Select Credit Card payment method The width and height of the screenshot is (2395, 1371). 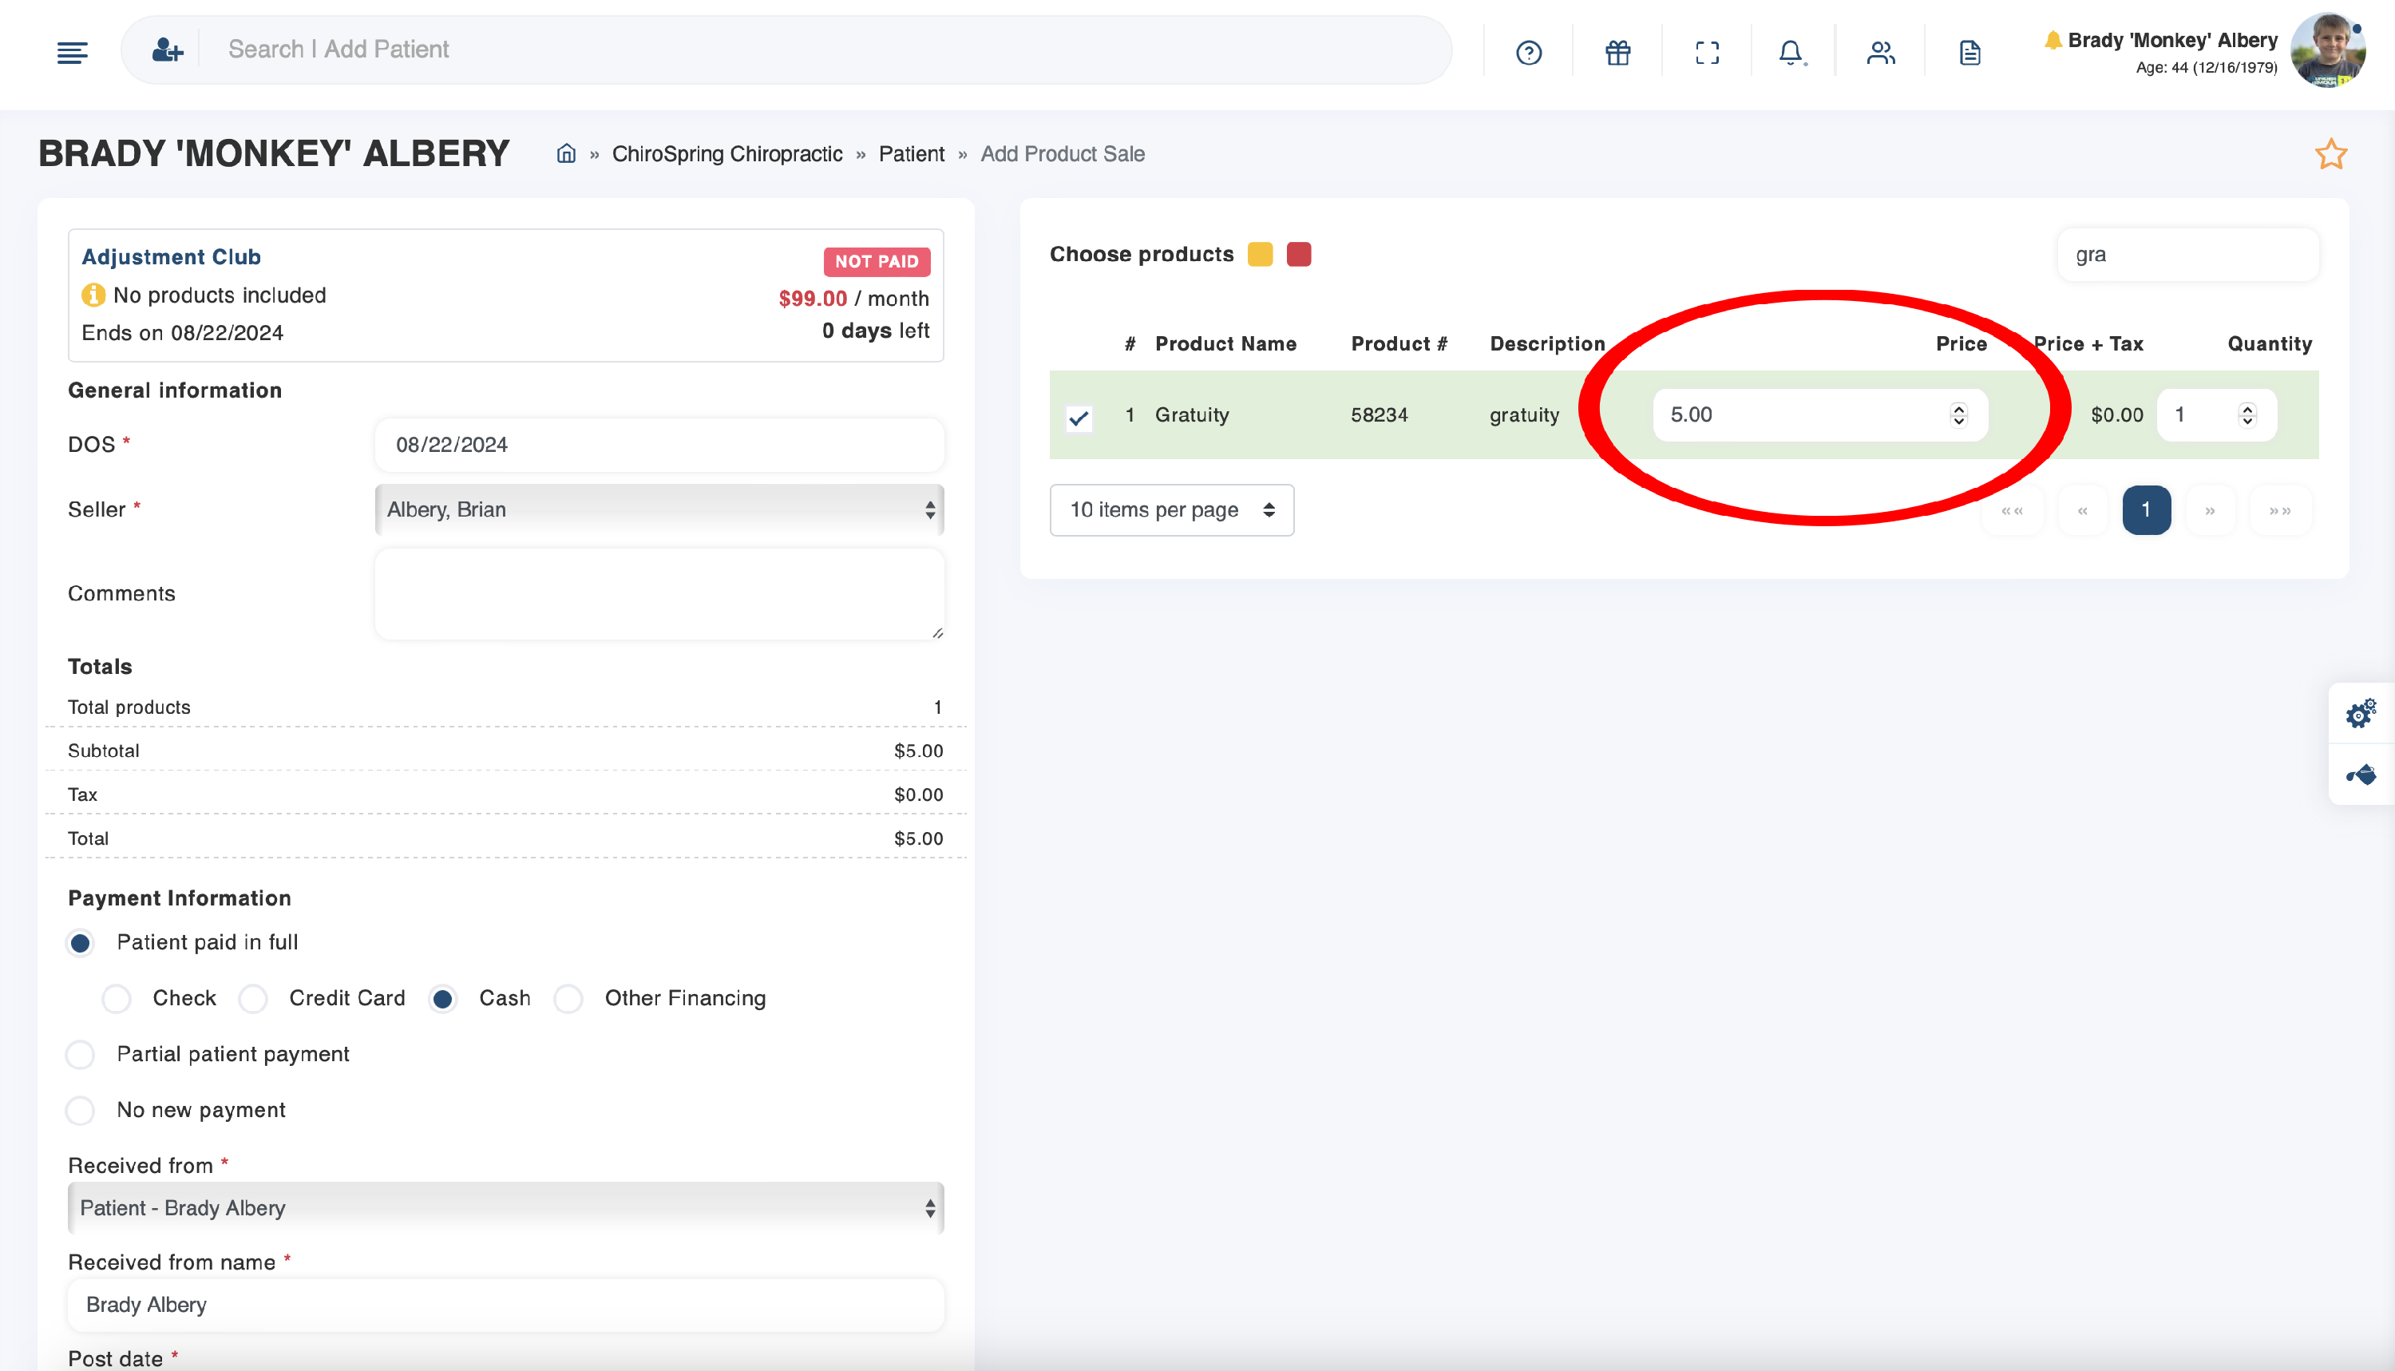253,998
